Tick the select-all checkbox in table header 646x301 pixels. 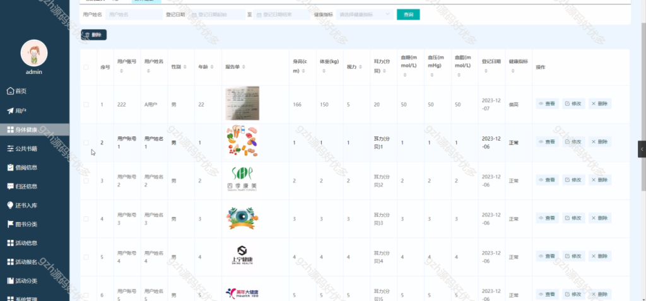[x=86, y=67]
